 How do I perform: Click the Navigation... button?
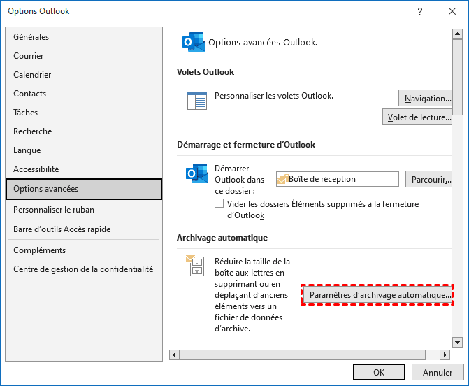(425, 98)
